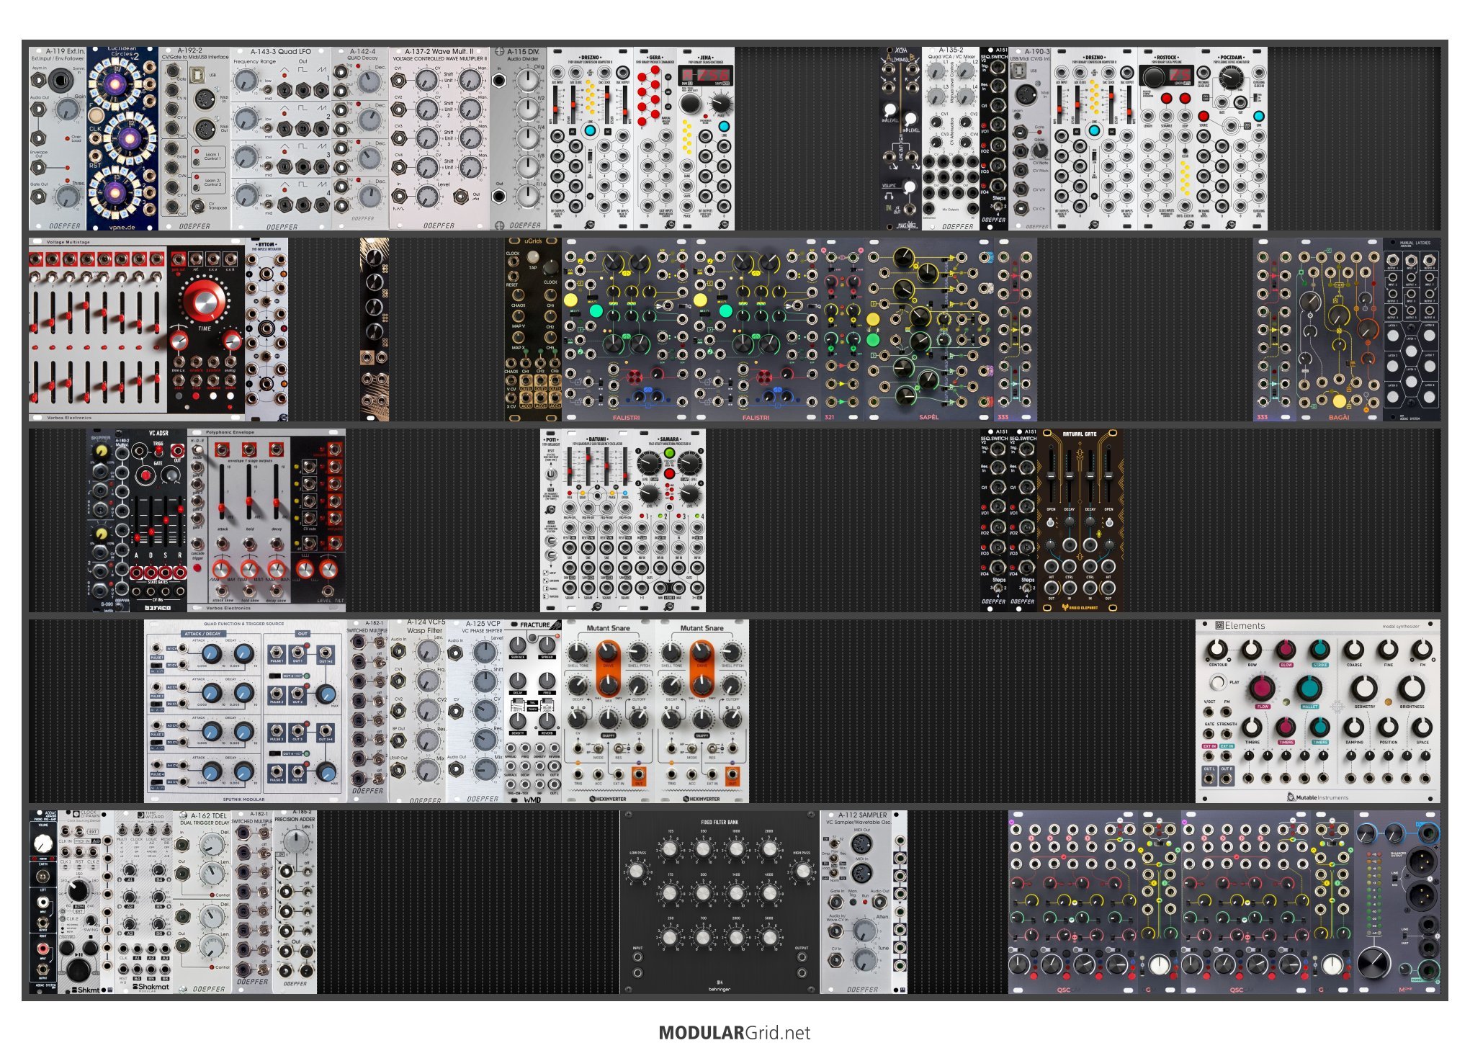The width and height of the screenshot is (1470, 1048).
Task: Select the JENA module
Action: (706, 139)
